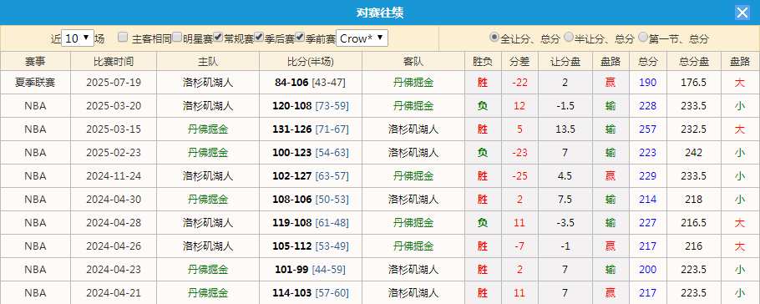The image size is (760, 304).
Task: Toggle the 明星赛 checkbox
Action: click(x=177, y=37)
